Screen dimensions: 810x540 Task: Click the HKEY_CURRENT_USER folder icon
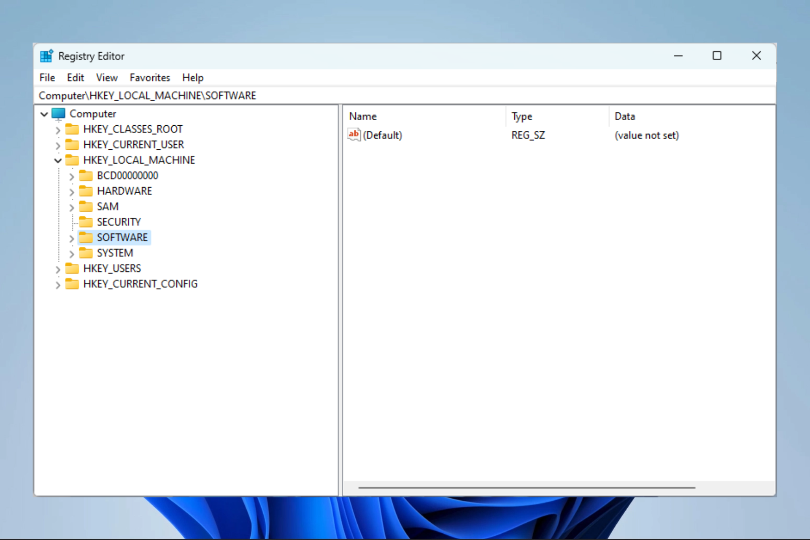click(x=72, y=145)
